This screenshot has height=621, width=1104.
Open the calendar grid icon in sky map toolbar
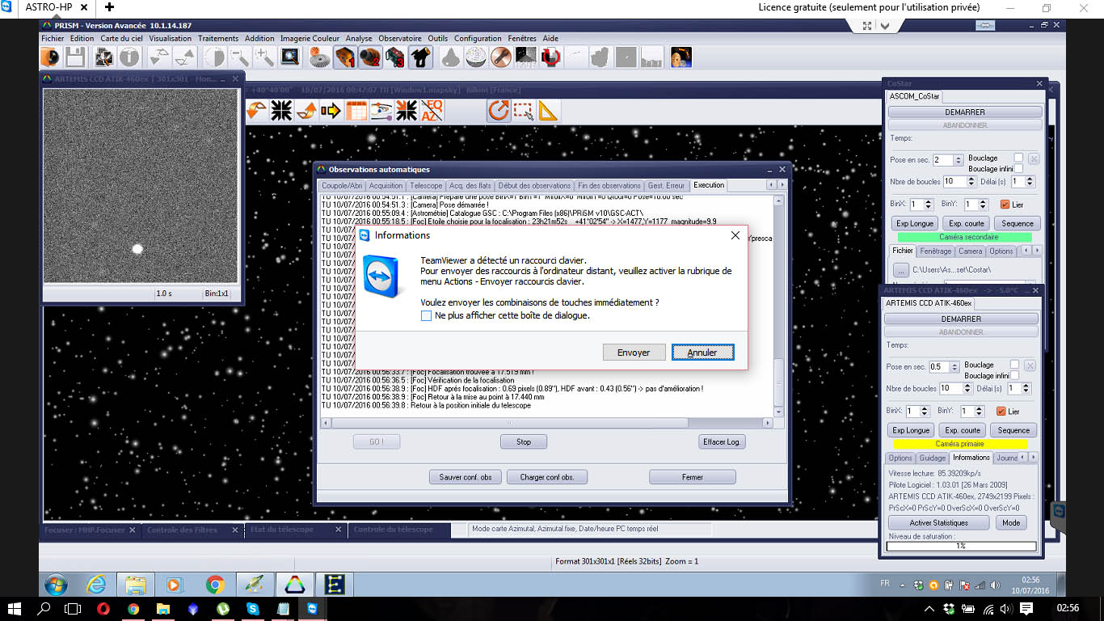point(356,111)
